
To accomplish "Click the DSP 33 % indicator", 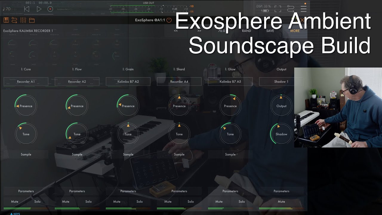I will click(x=264, y=6).
